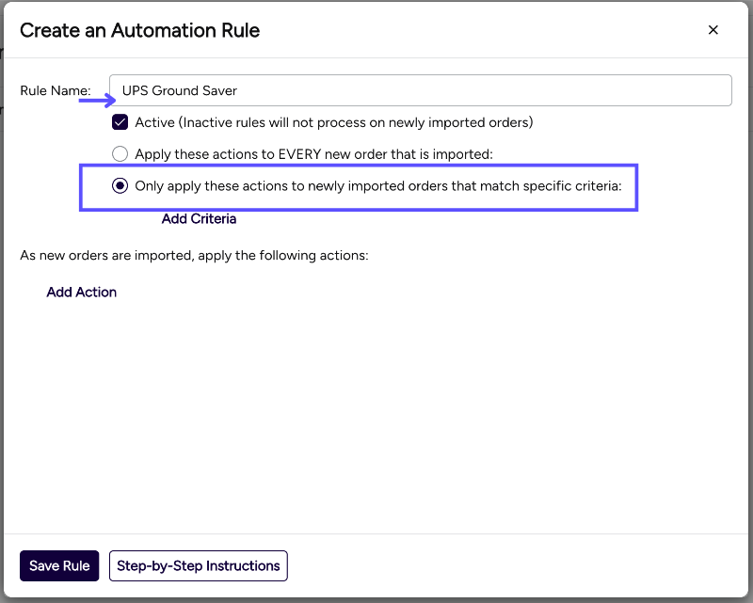The width and height of the screenshot is (753, 603).
Task: Click the checkmark icon beside Active
Action: click(x=120, y=122)
